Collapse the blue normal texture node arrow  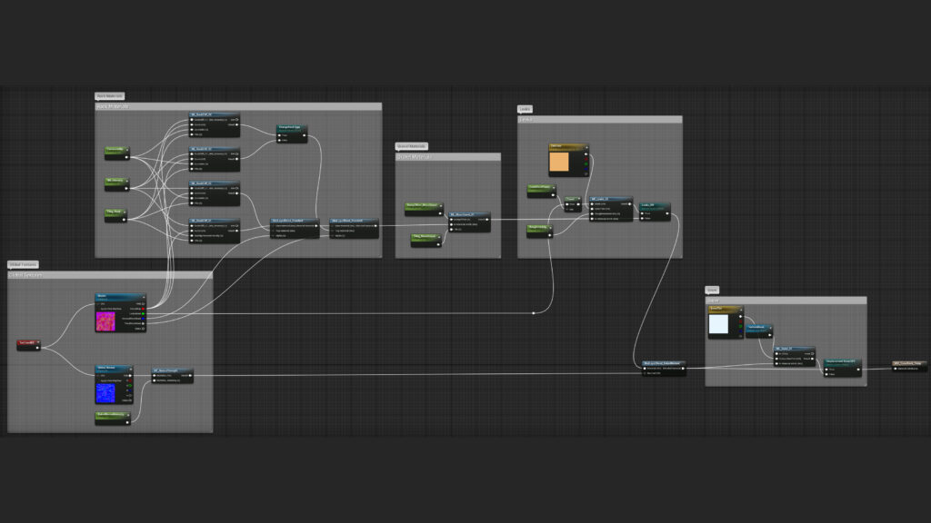point(131,369)
